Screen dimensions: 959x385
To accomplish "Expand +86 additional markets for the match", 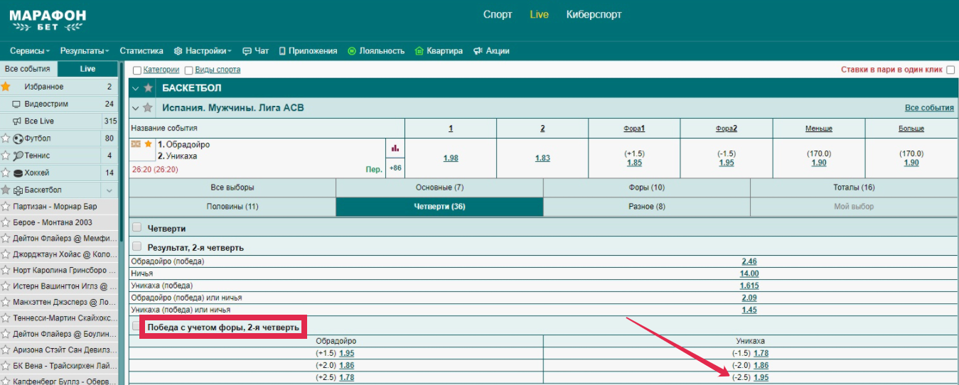I will click(395, 168).
